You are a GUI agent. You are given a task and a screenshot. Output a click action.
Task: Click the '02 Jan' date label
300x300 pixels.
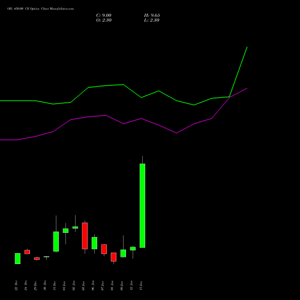[x=74, y=286]
